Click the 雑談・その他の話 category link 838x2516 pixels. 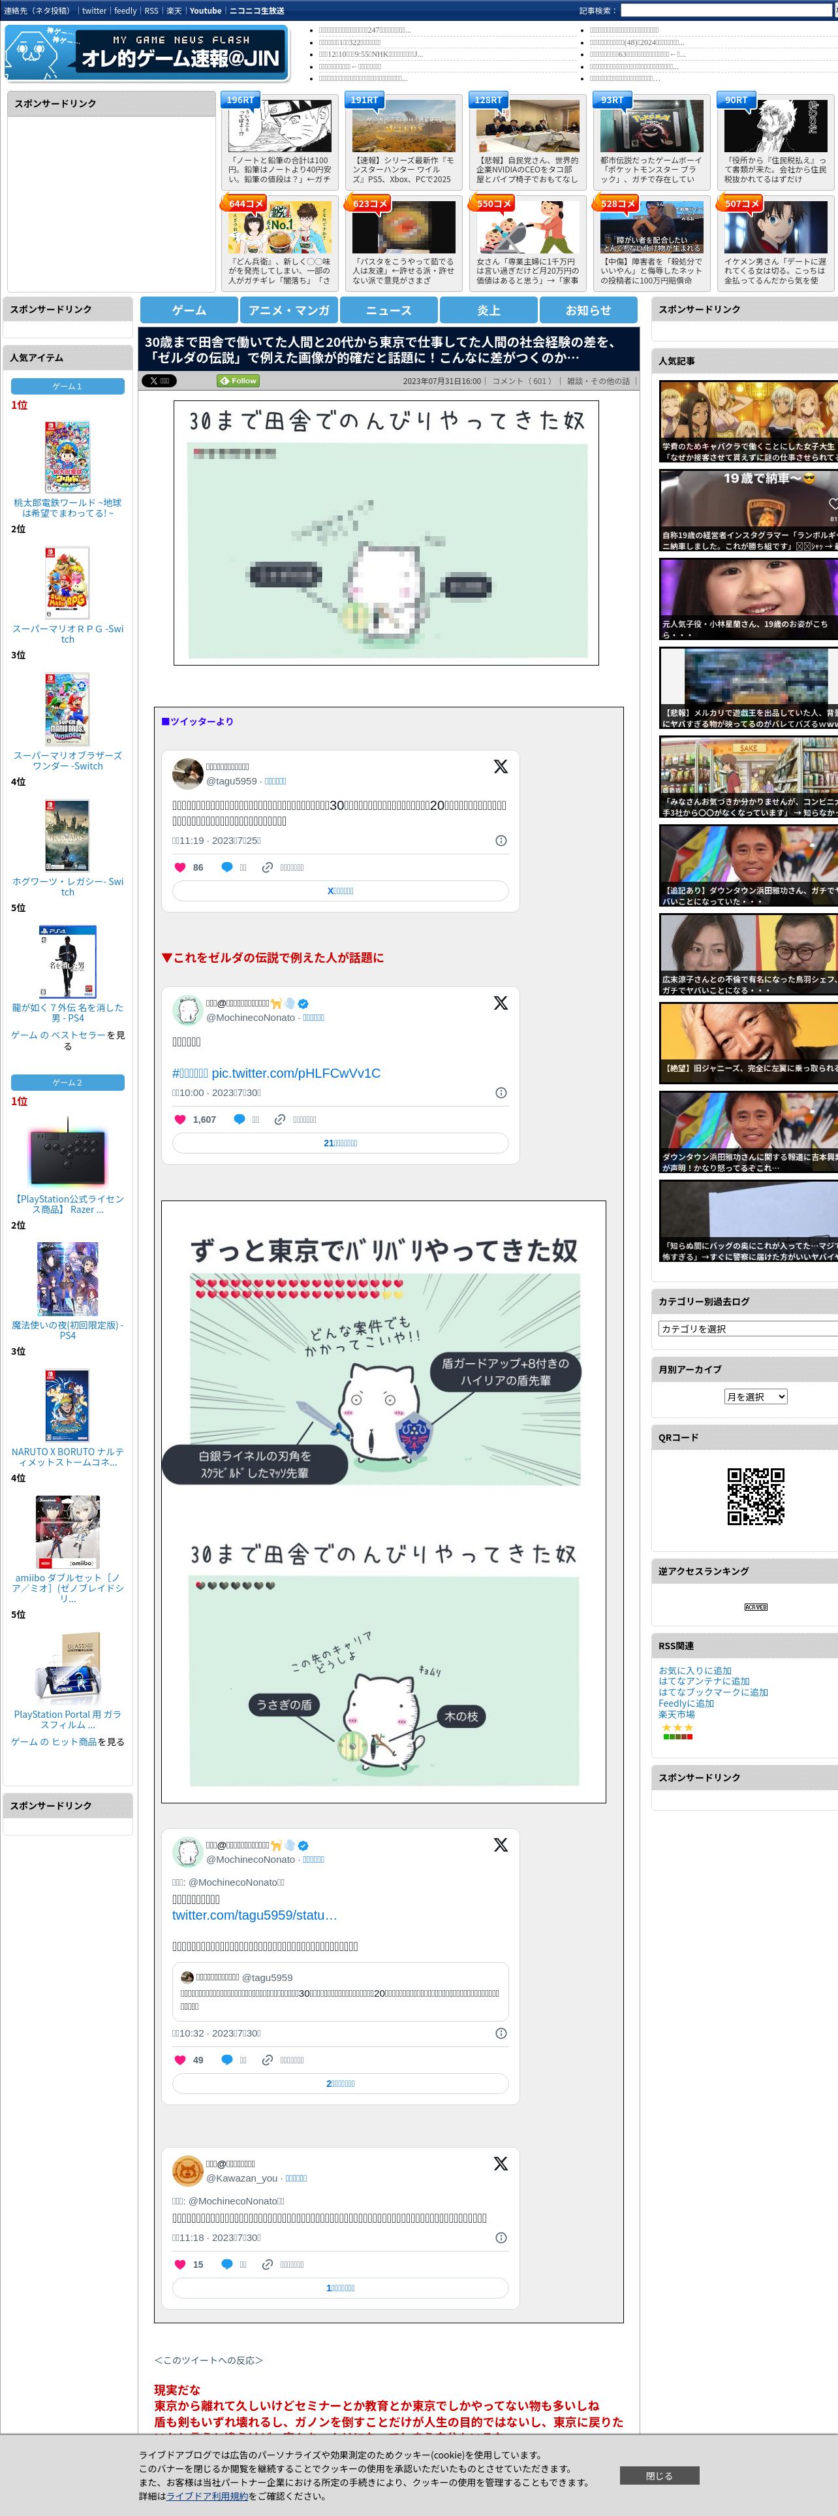tap(599, 381)
